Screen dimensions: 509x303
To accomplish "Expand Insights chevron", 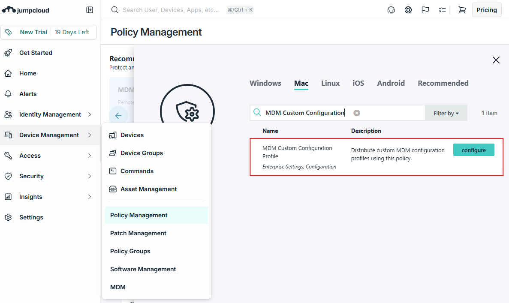I will pyautogui.click(x=90, y=197).
